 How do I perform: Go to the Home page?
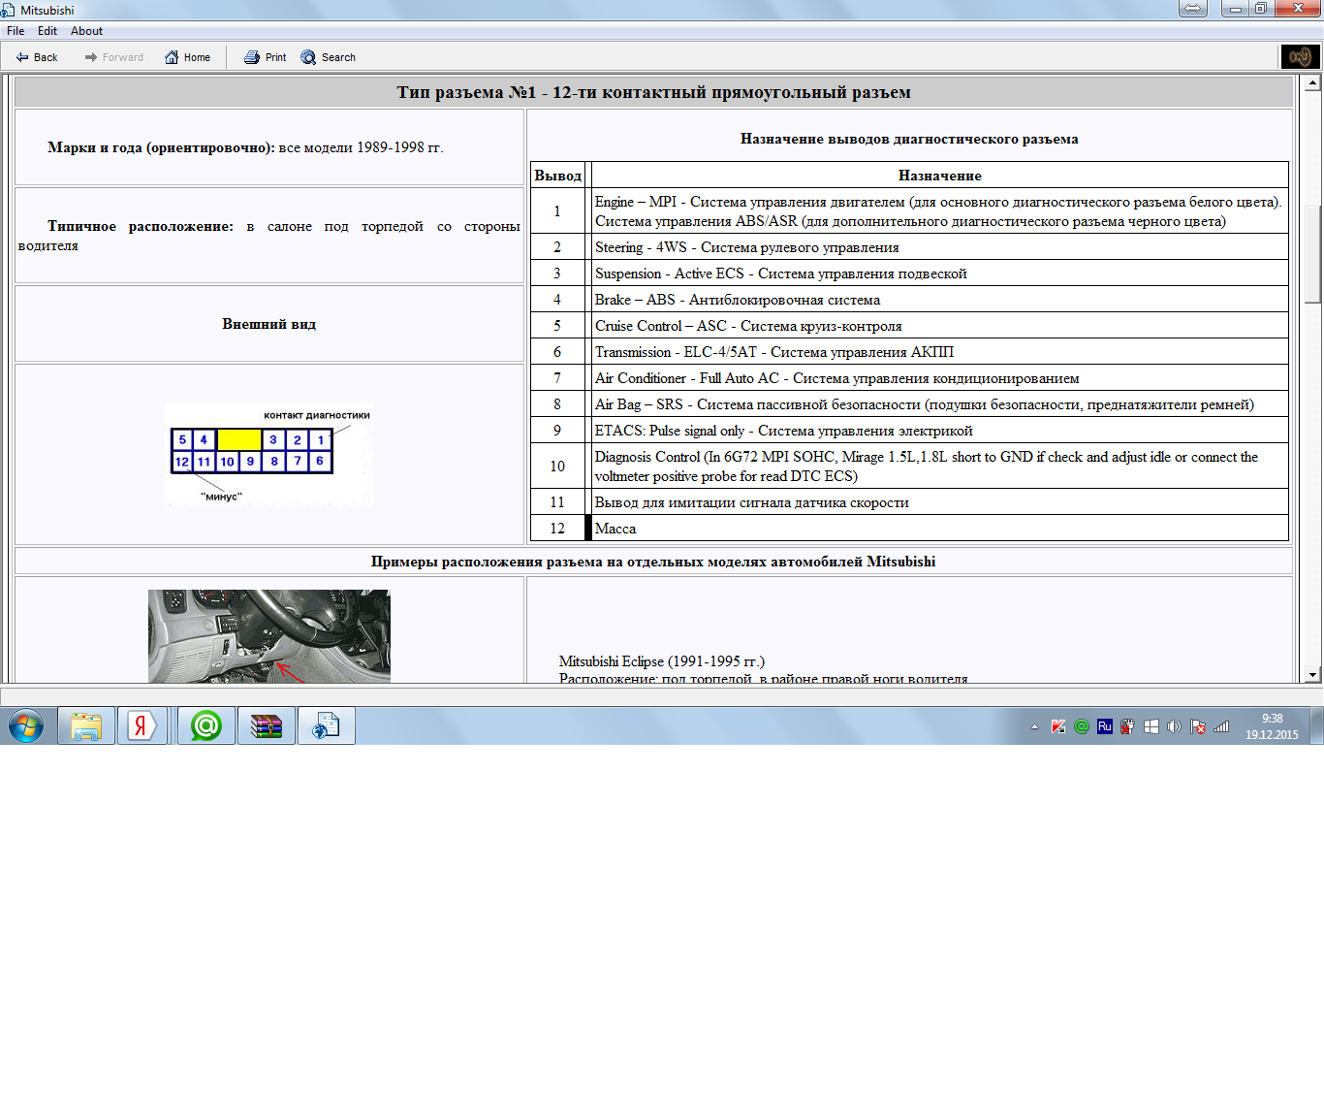(x=187, y=57)
